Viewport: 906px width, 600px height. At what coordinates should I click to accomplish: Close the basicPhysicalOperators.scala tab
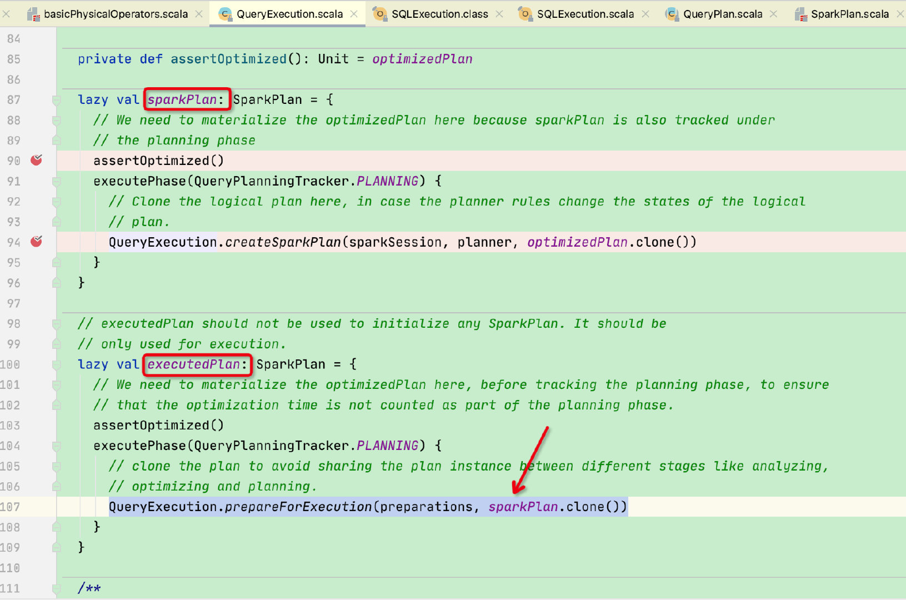tap(199, 14)
